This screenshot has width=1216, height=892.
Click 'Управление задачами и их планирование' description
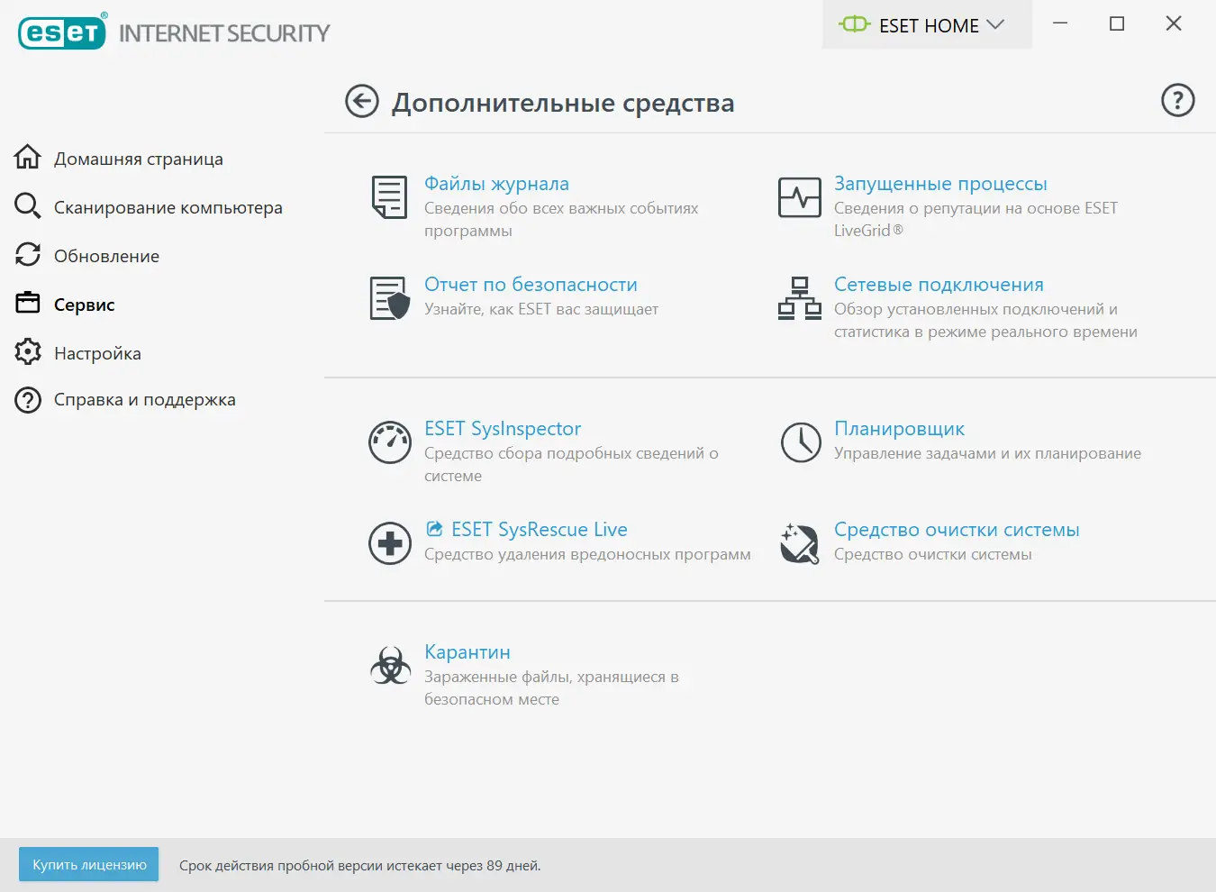(x=987, y=453)
